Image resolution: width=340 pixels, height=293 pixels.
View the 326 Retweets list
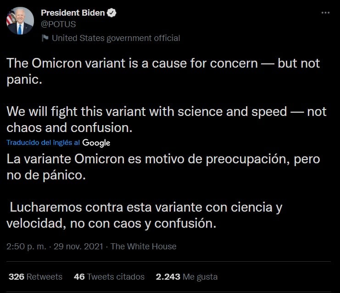tap(35, 276)
